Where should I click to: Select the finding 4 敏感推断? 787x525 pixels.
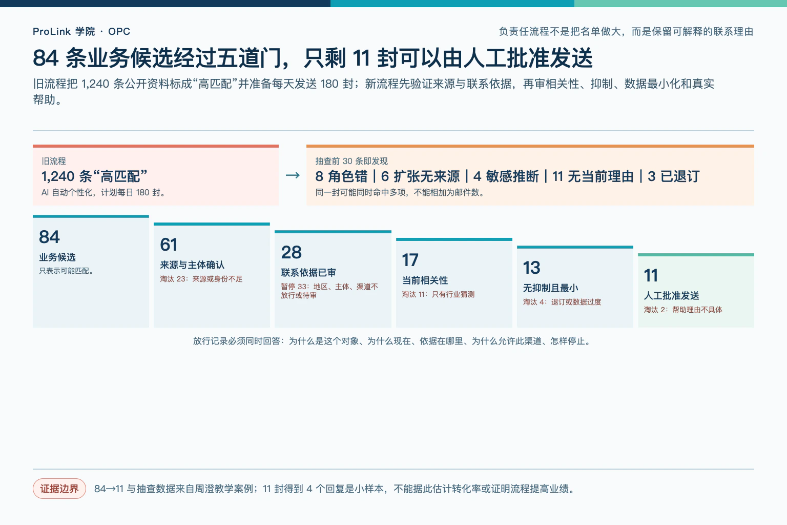click(x=506, y=176)
